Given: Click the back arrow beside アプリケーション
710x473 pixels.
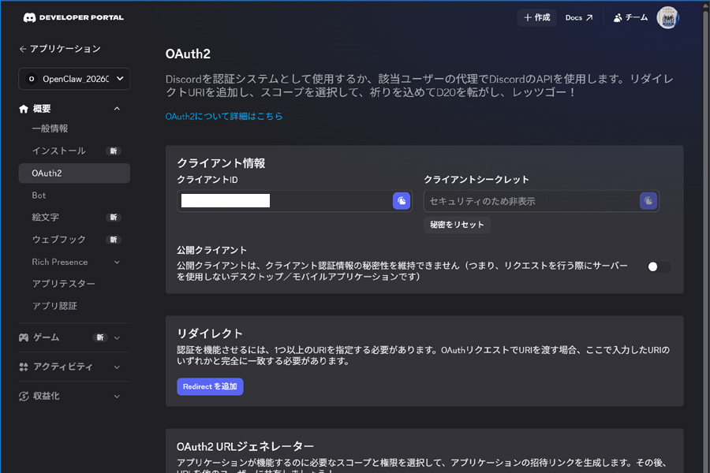Looking at the screenshot, I should coord(22,48).
